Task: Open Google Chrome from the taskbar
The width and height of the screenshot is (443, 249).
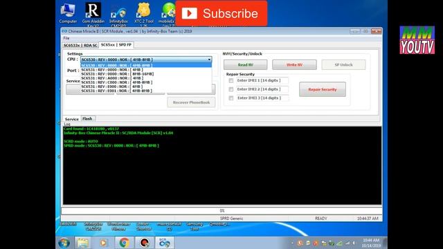Action: [x=124, y=243]
